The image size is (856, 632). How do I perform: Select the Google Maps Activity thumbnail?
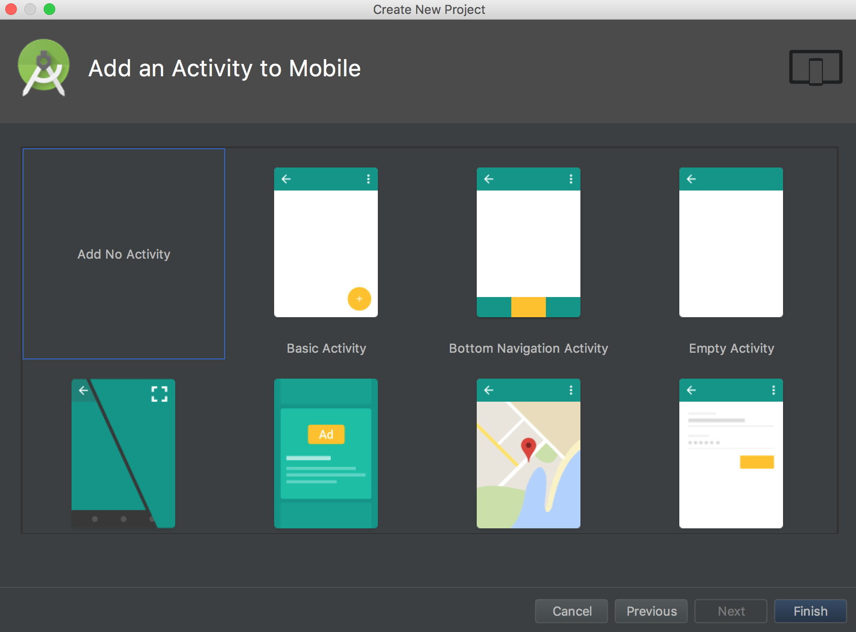point(529,453)
